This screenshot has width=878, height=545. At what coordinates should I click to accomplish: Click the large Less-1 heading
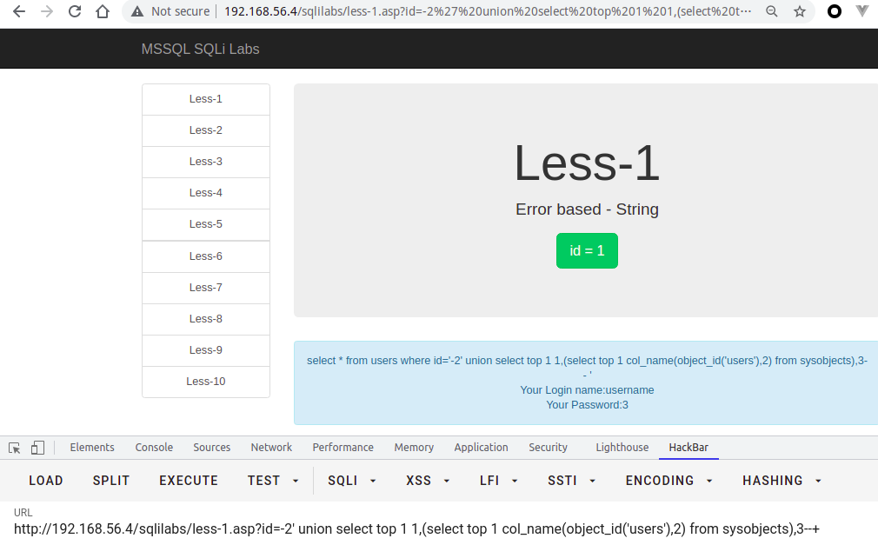[587, 163]
